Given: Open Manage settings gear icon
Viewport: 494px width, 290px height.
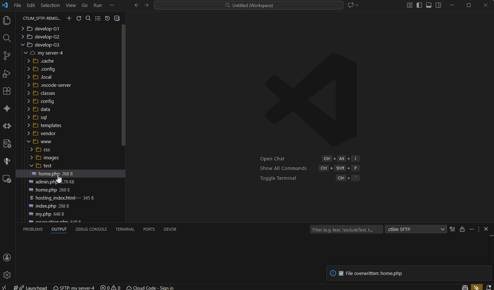Looking at the screenshot, I should coord(7,275).
